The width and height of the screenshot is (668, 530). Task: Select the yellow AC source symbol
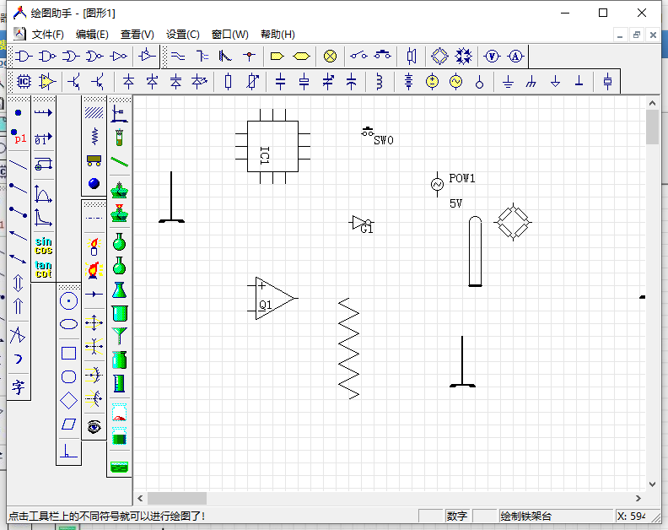pos(455,81)
